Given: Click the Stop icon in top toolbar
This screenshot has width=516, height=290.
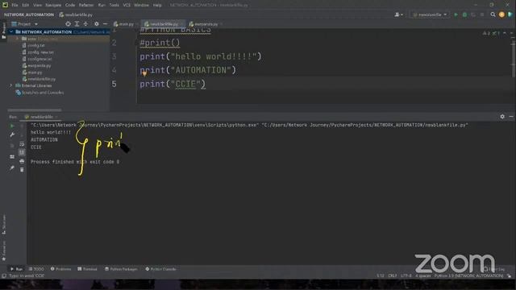Looking at the screenshot, I should tap(482, 14).
